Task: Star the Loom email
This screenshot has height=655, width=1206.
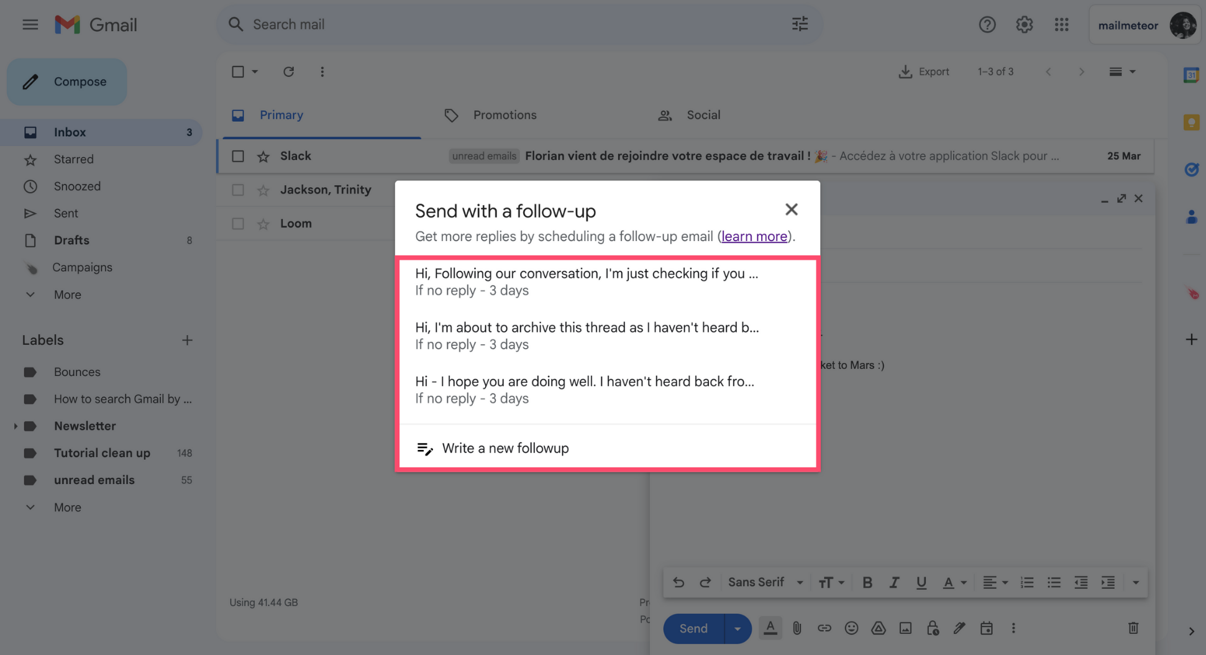Action: (x=263, y=223)
